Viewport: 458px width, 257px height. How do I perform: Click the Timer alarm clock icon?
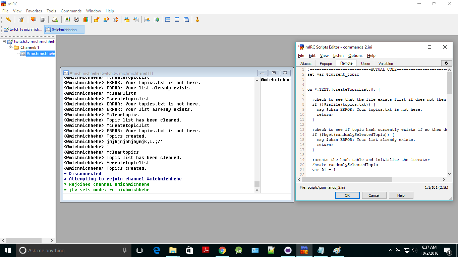(76, 19)
